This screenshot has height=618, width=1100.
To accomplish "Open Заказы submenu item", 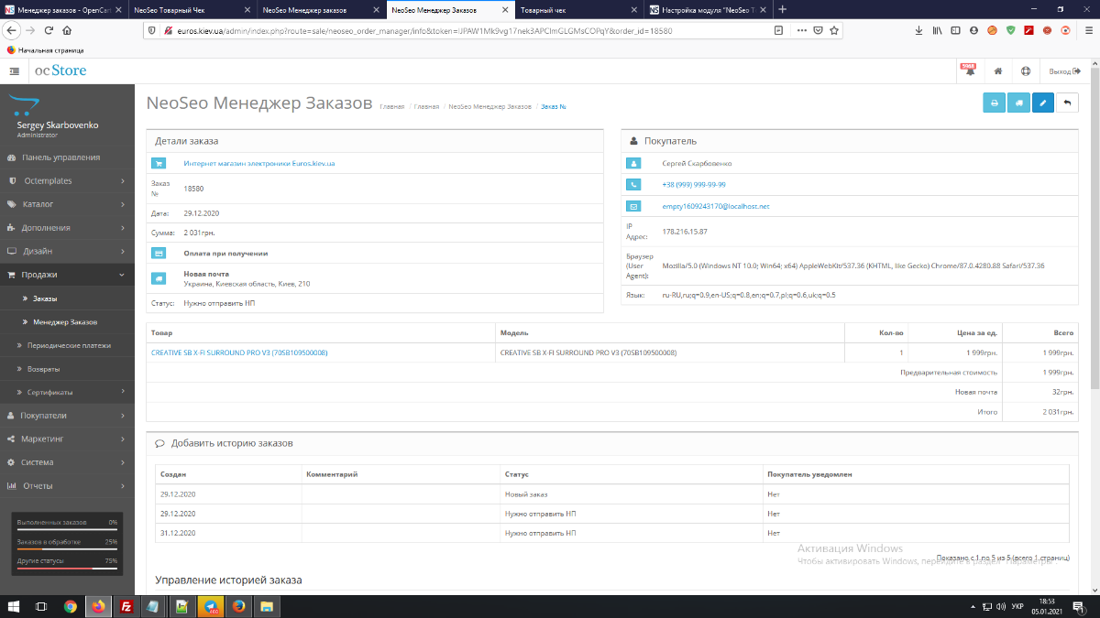I will [x=67, y=298].
